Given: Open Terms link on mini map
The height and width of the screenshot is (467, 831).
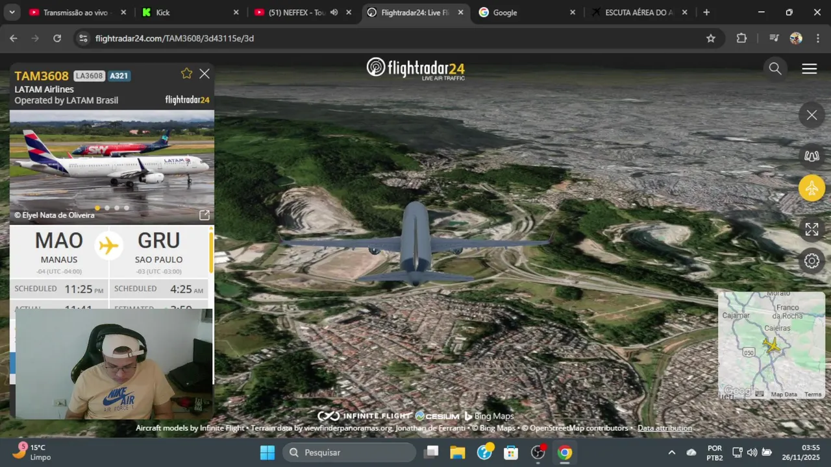Looking at the screenshot, I should point(813,394).
